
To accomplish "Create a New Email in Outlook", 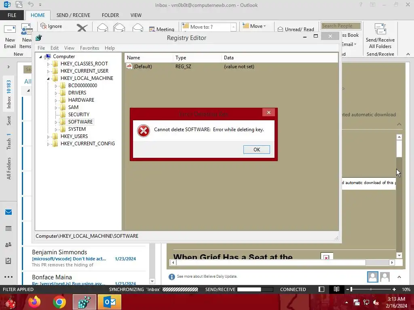I will (10, 37).
